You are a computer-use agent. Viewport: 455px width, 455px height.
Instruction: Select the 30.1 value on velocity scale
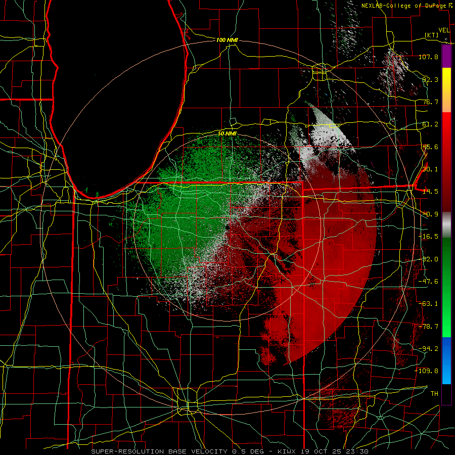point(430,169)
